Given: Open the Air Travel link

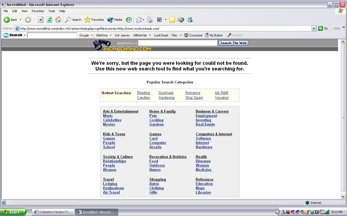Looking at the screenshot, I should (111, 193).
